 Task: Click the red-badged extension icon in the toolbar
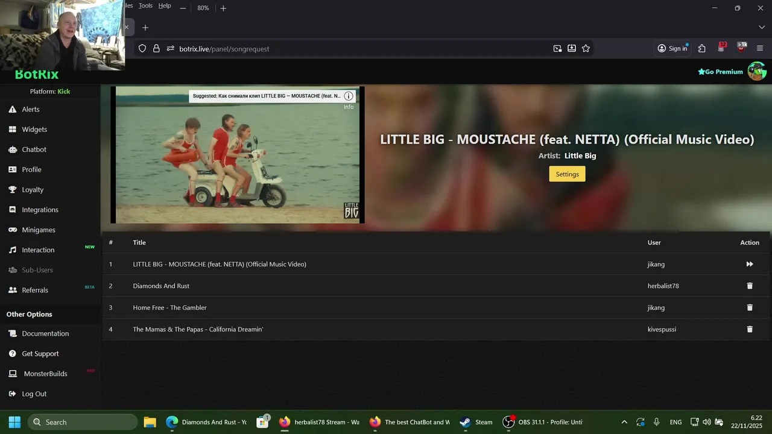click(x=722, y=47)
